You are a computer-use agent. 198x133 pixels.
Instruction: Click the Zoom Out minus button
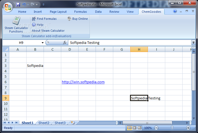[156, 128]
